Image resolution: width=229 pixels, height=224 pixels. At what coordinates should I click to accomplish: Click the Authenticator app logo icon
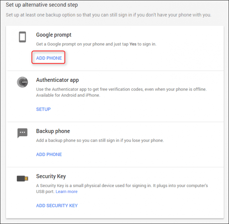pyautogui.click(x=22, y=82)
